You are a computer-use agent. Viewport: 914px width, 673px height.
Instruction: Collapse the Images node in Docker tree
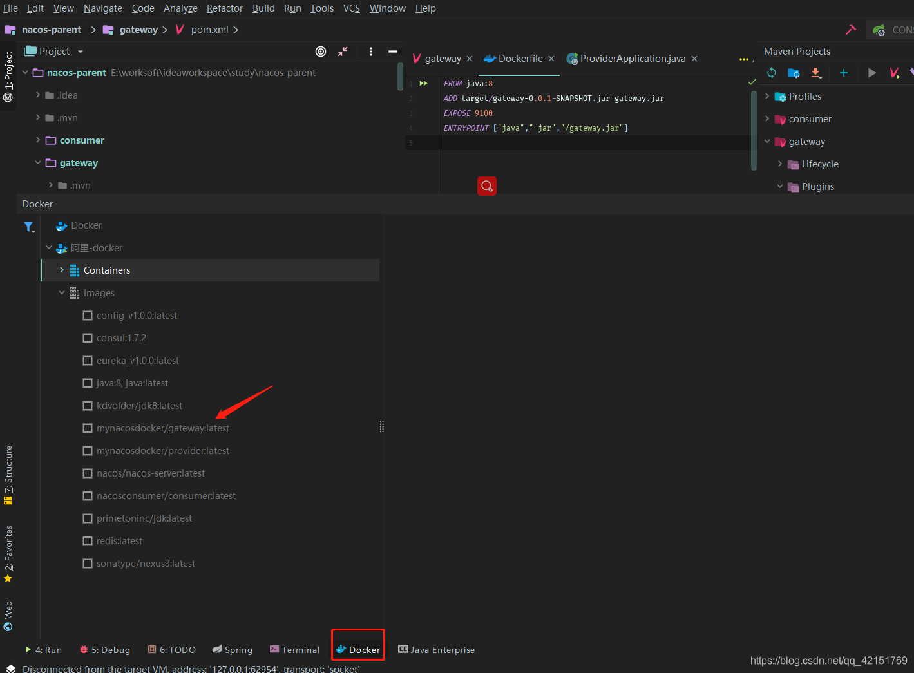(62, 292)
